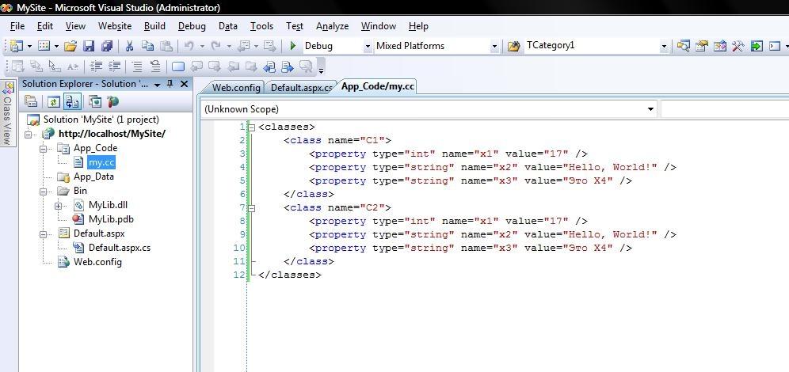Click the Open File folder icon
The image size is (789, 372).
(x=71, y=46)
